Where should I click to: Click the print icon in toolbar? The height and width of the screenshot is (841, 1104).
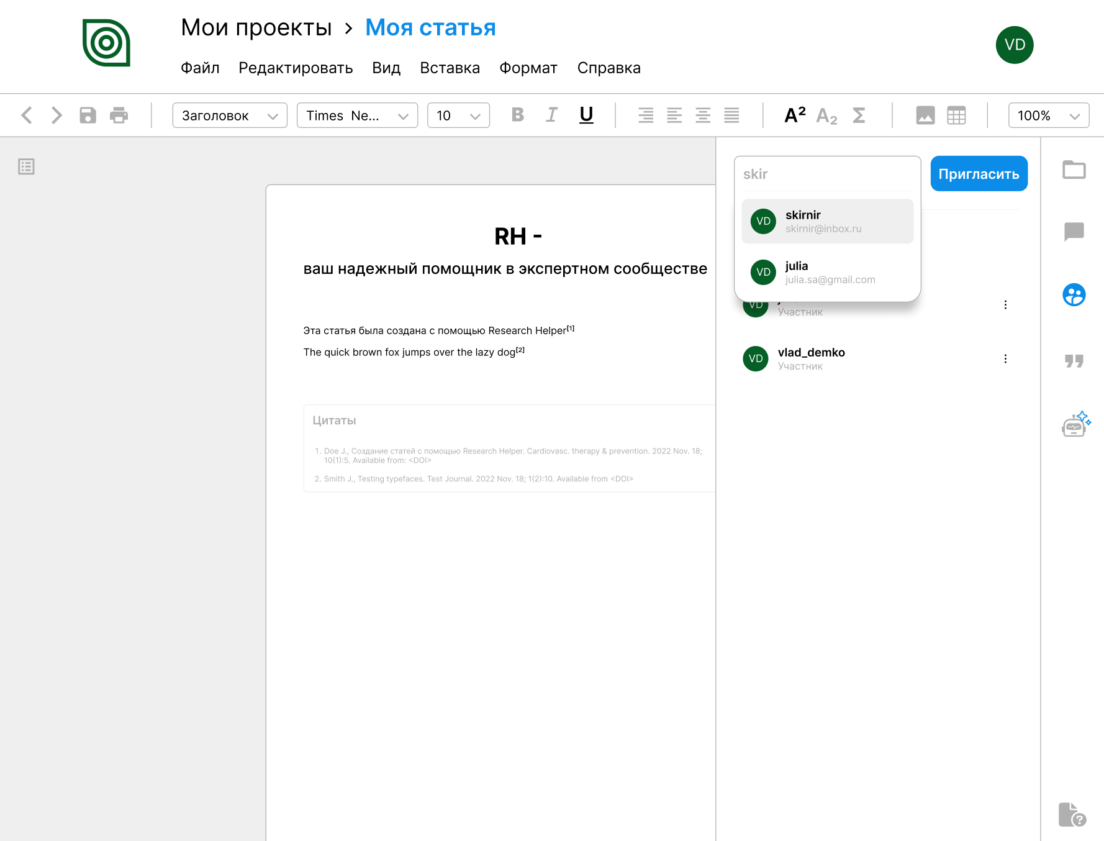pyautogui.click(x=119, y=116)
